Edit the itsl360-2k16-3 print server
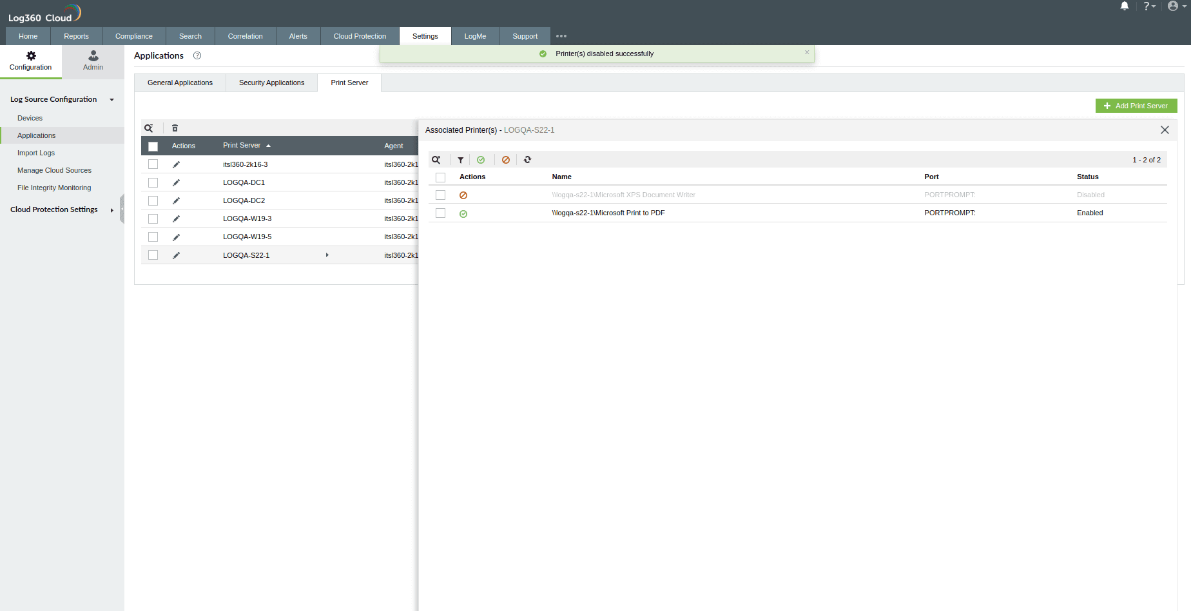 (176, 164)
